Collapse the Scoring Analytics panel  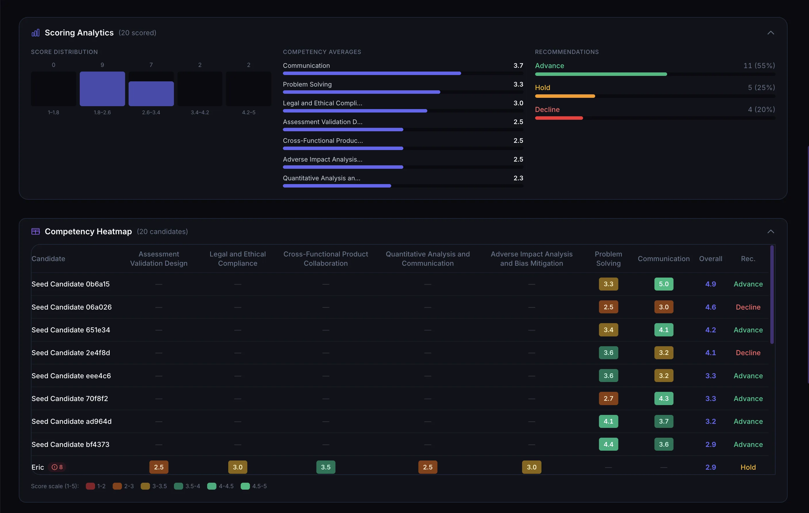pos(771,33)
